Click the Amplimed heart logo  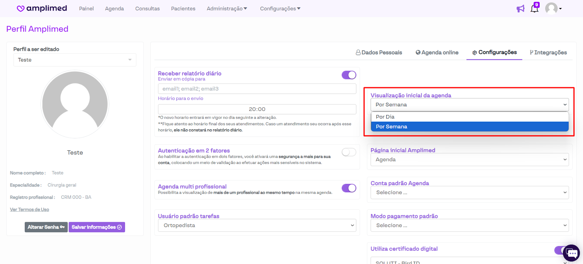[21, 8]
